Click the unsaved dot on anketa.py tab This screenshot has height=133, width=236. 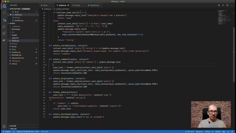pyautogui.click(x=68, y=5)
